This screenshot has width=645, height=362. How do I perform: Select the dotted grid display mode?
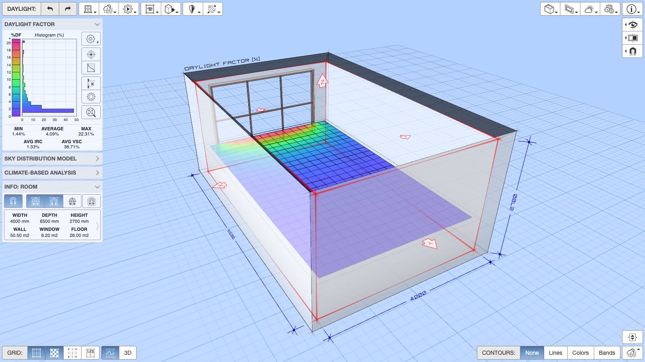click(72, 353)
